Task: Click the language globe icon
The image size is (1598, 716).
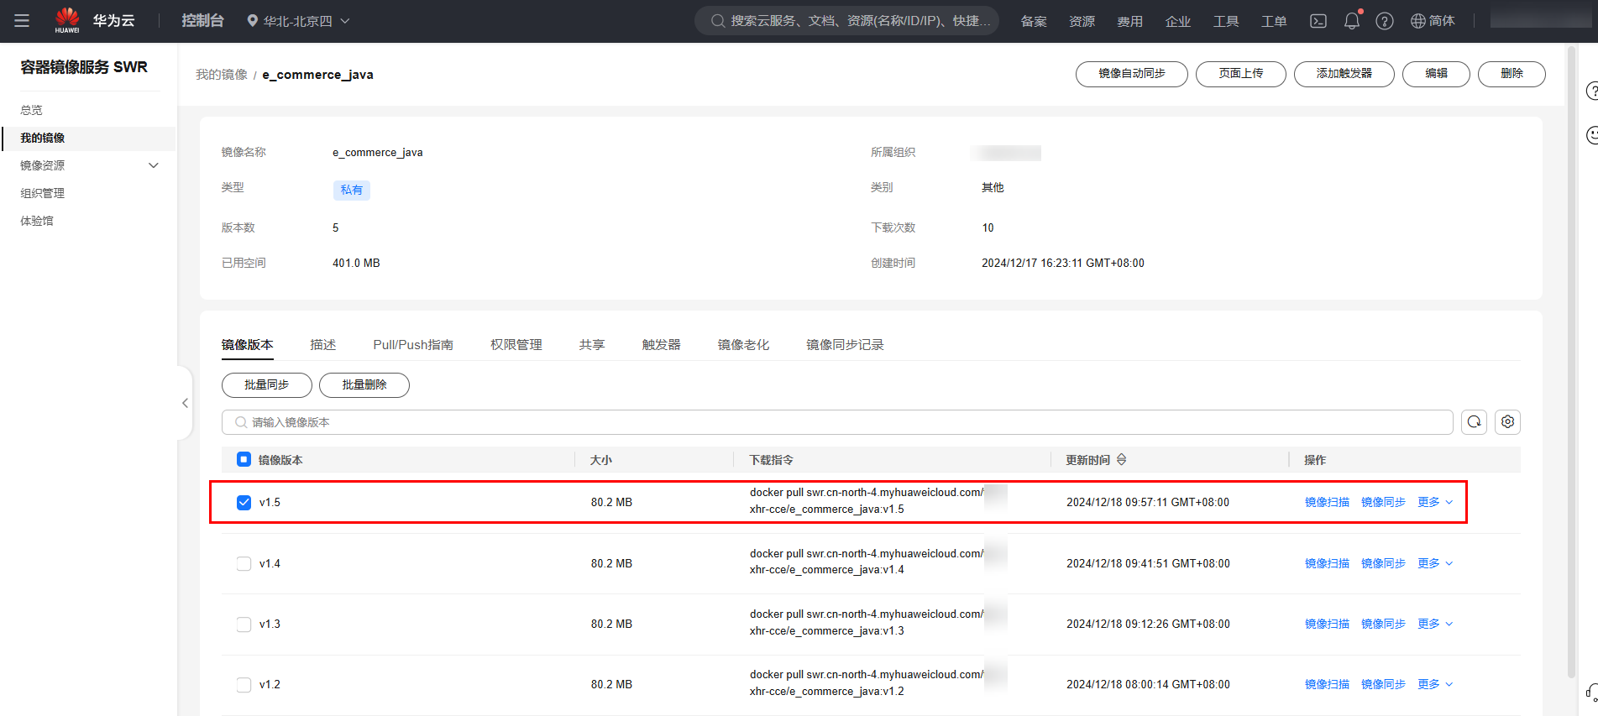Action: click(1418, 21)
